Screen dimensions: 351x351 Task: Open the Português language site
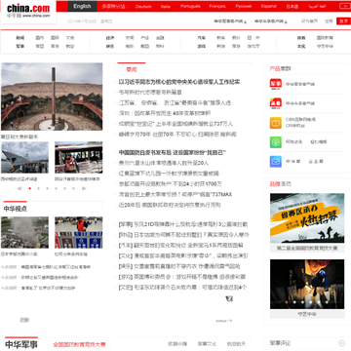[x=190, y=6]
